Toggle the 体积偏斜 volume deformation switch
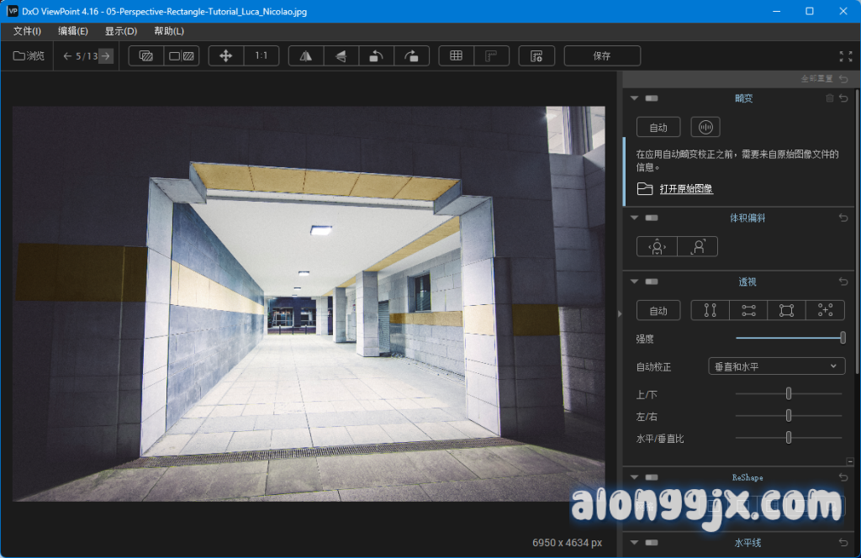 coord(652,218)
